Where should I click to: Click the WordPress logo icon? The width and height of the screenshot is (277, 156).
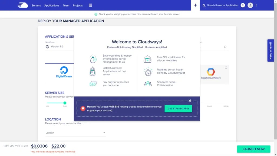(x=47, y=47)
